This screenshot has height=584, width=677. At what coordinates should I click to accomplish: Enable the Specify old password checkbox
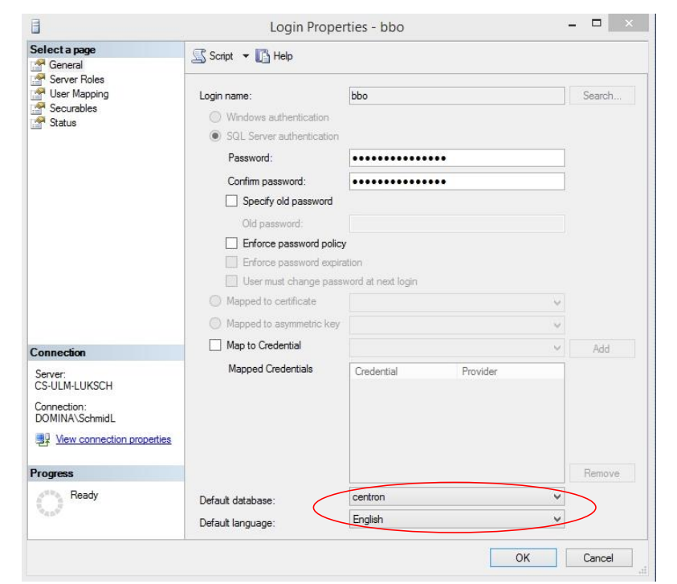(231, 201)
